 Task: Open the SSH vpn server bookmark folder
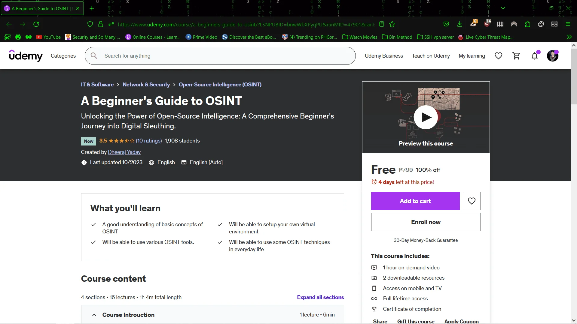[x=435, y=37]
